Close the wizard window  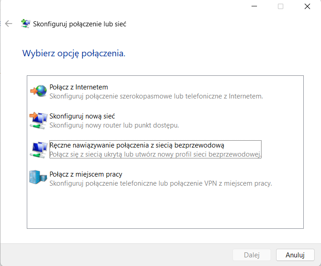(x=307, y=6)
